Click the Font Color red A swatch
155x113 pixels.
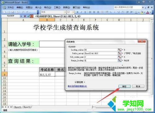[x=148, y=12]
